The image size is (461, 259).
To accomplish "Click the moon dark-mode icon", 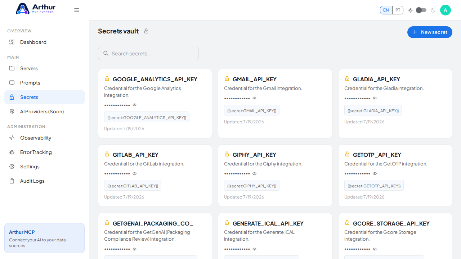I will (433, 10).
